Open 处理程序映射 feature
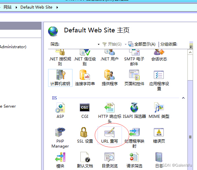This screenshot has width=197, height=170. pos(134,138)
